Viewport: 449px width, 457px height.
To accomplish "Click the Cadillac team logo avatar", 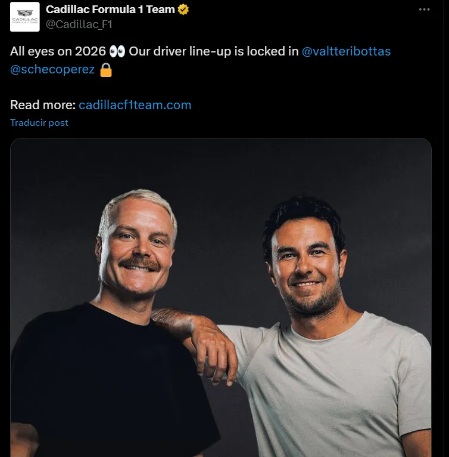I will coord(25,17).
